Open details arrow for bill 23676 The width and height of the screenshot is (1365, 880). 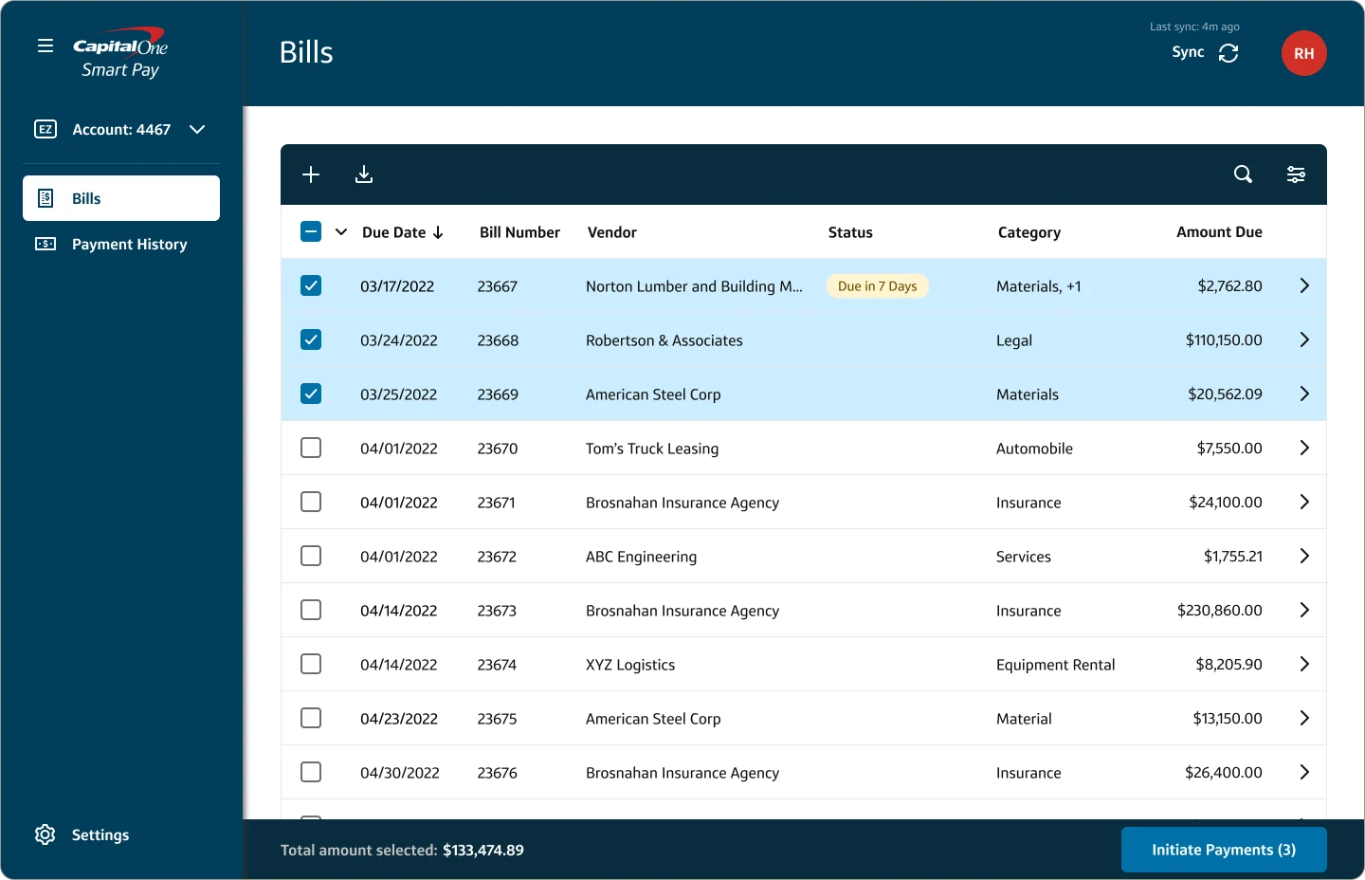1304,772
